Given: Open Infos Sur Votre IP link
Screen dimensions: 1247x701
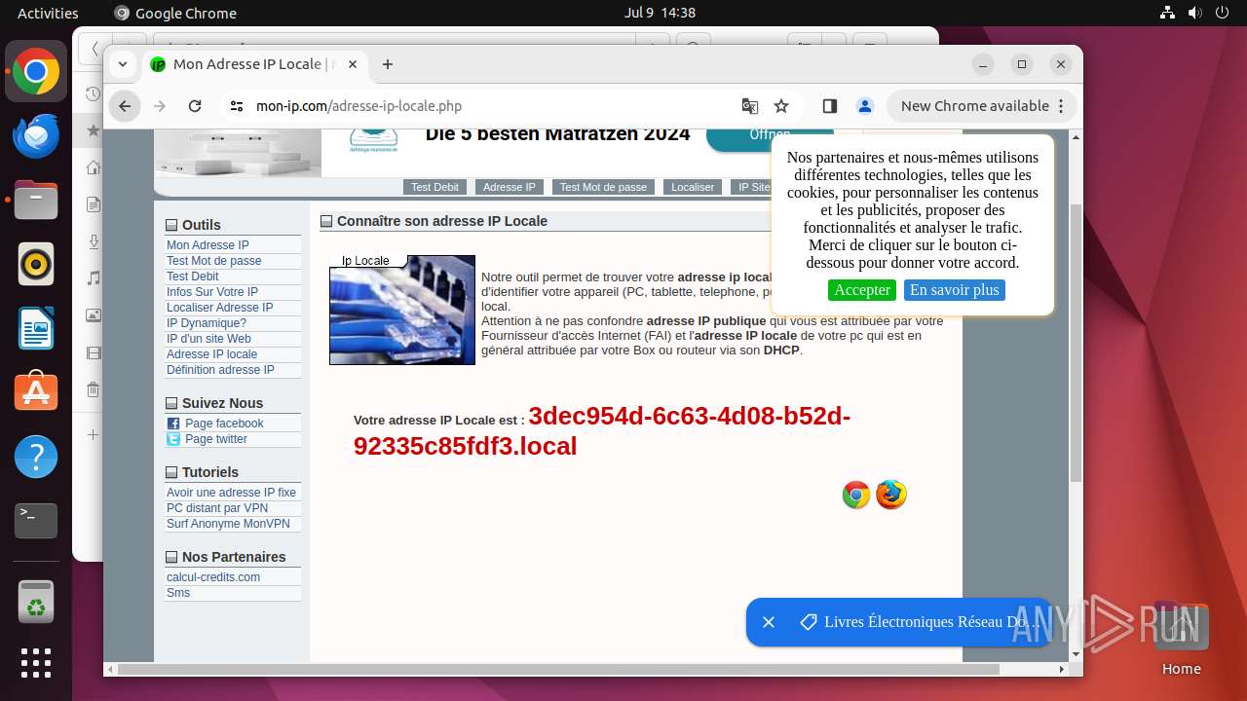Looking at the screenshot, I should (x=212, y=292).
